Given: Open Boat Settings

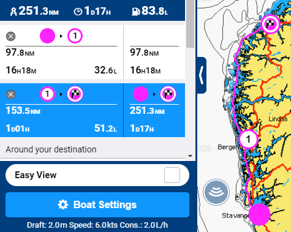Looking at the screenshot, I should click(x=97, y=204).
